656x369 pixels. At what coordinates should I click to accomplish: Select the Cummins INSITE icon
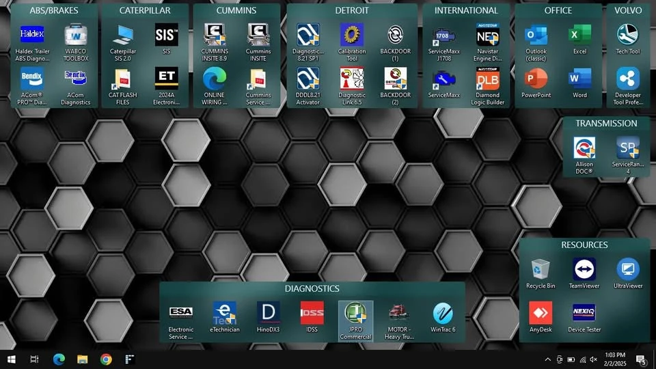258,42
